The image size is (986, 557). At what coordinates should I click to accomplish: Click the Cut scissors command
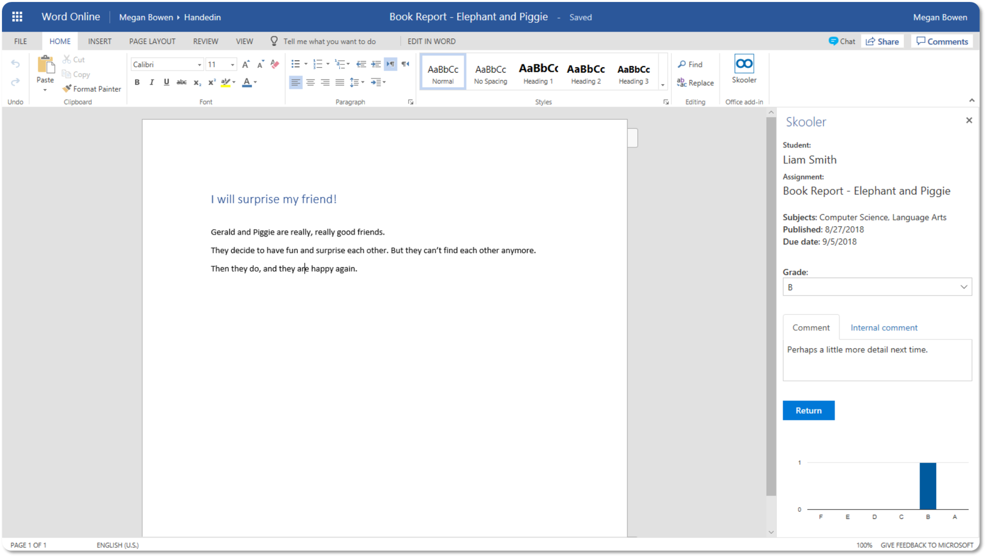point(73,59)
